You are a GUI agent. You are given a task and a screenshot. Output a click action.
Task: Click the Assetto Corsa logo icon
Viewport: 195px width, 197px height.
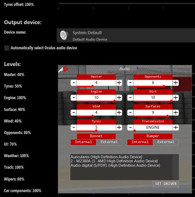point(63,69)
